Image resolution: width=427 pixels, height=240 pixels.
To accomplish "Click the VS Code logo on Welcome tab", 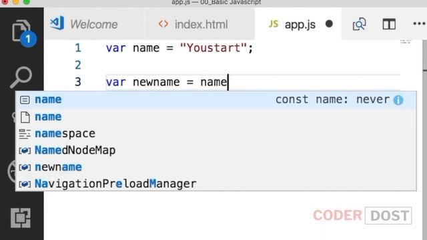I will 57,23.
